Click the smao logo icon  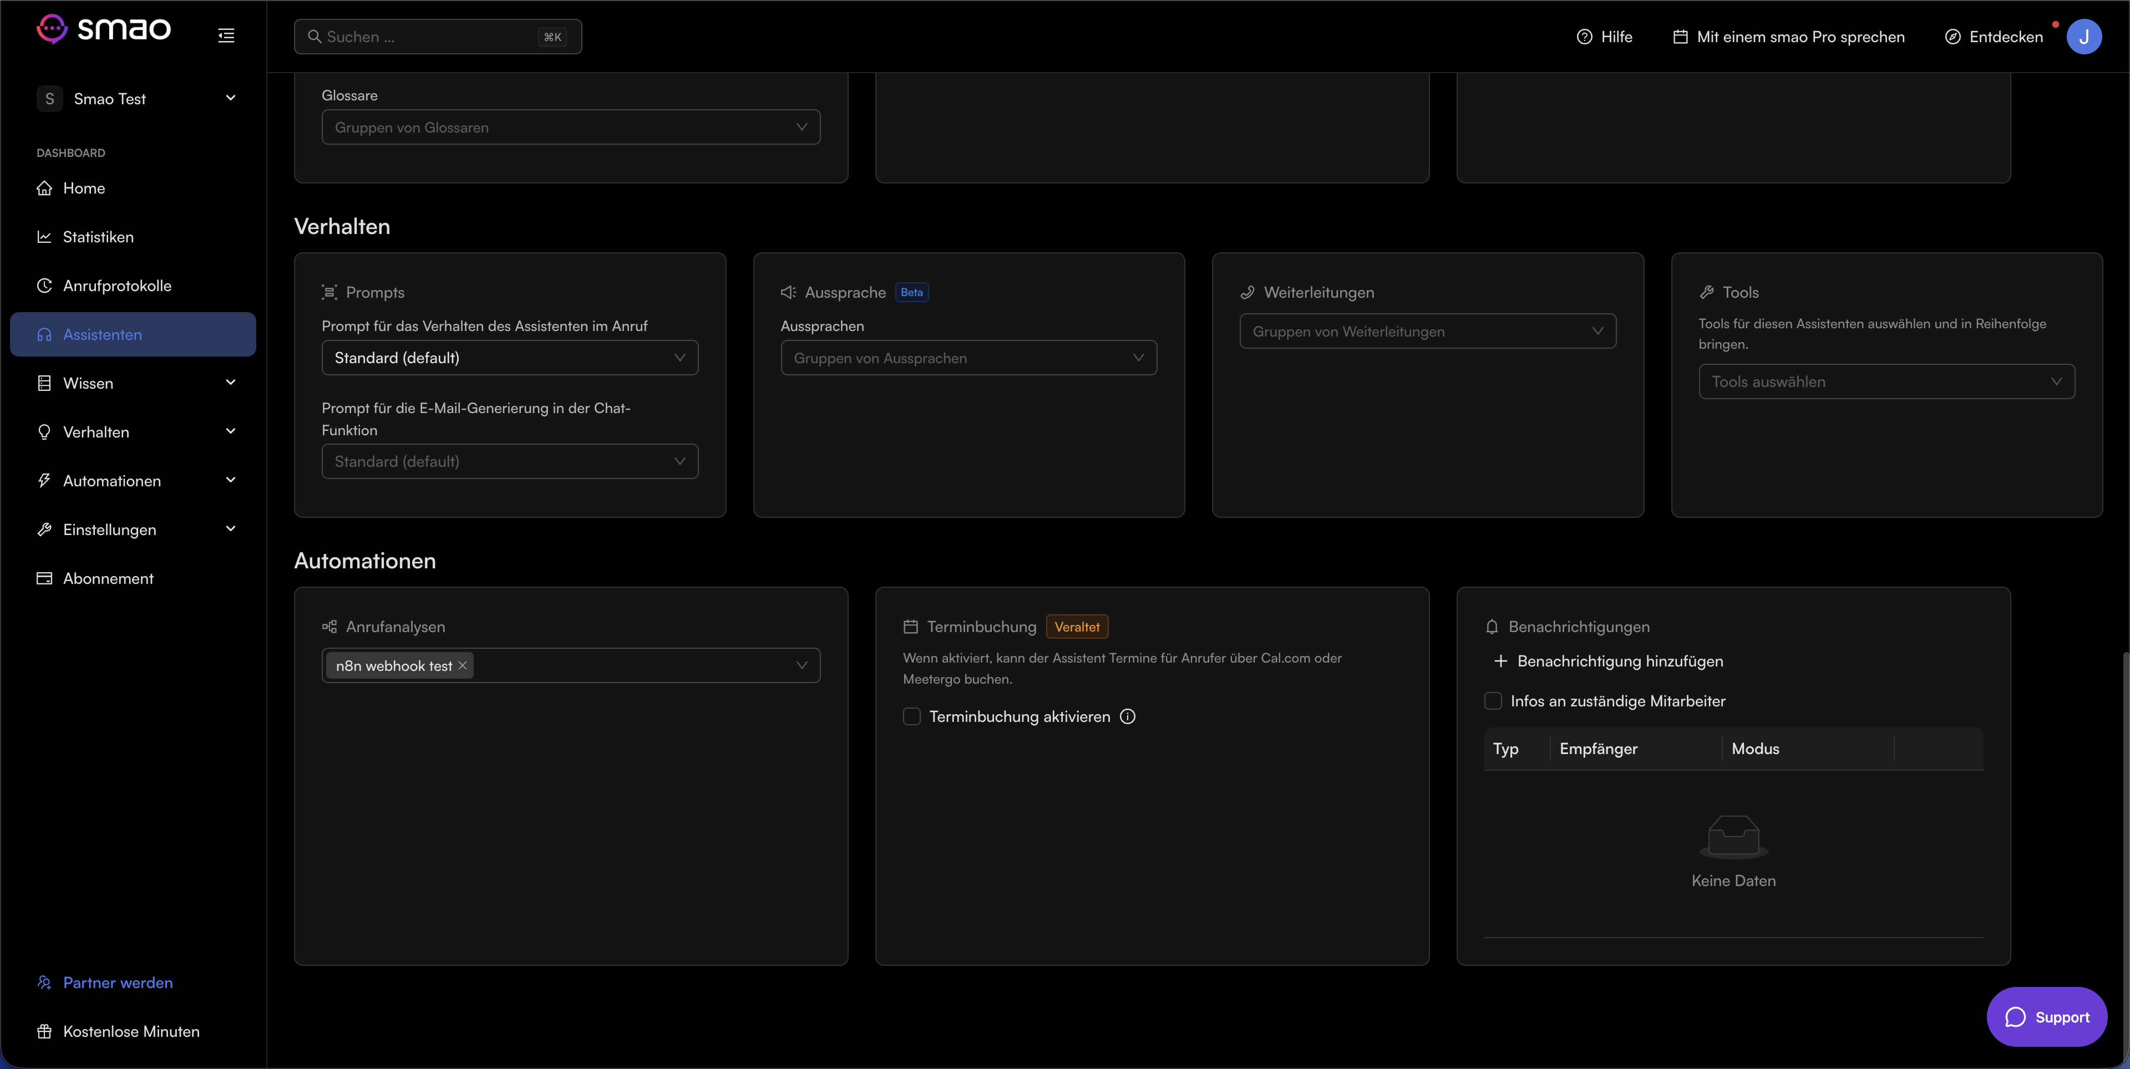pyautogui.click(x=52, y=29)
